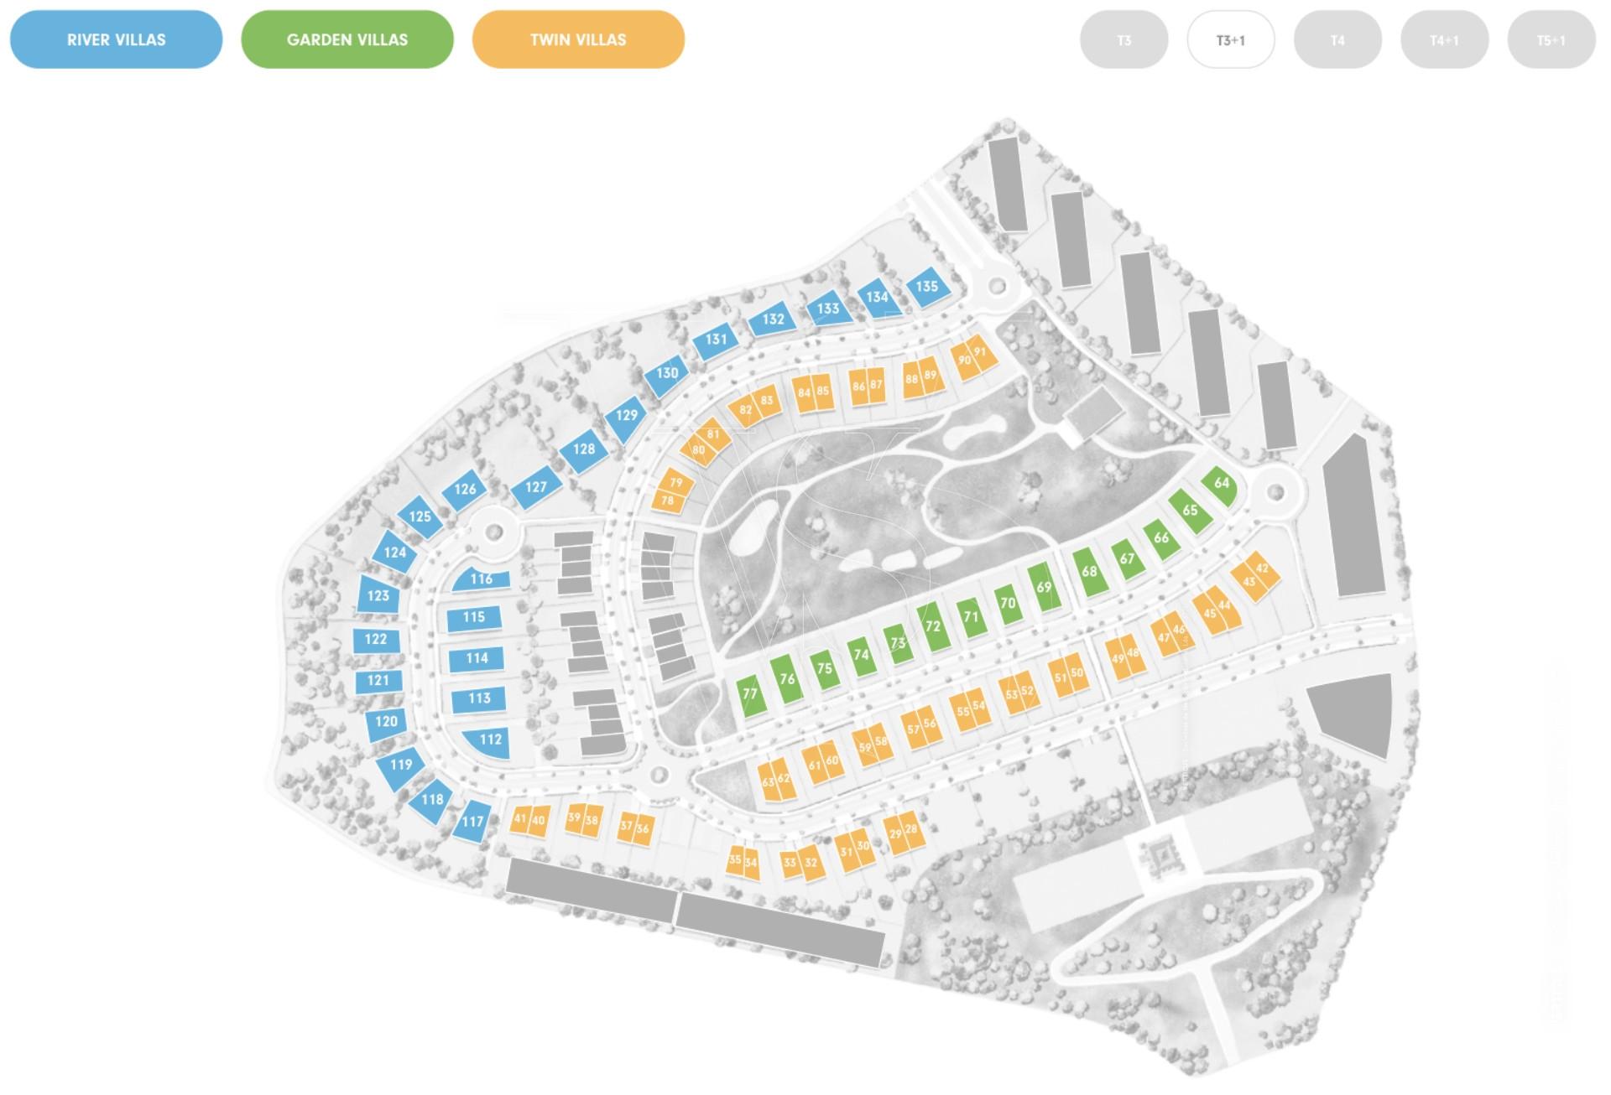Click river villa plot 117

[x=472, y=823]
